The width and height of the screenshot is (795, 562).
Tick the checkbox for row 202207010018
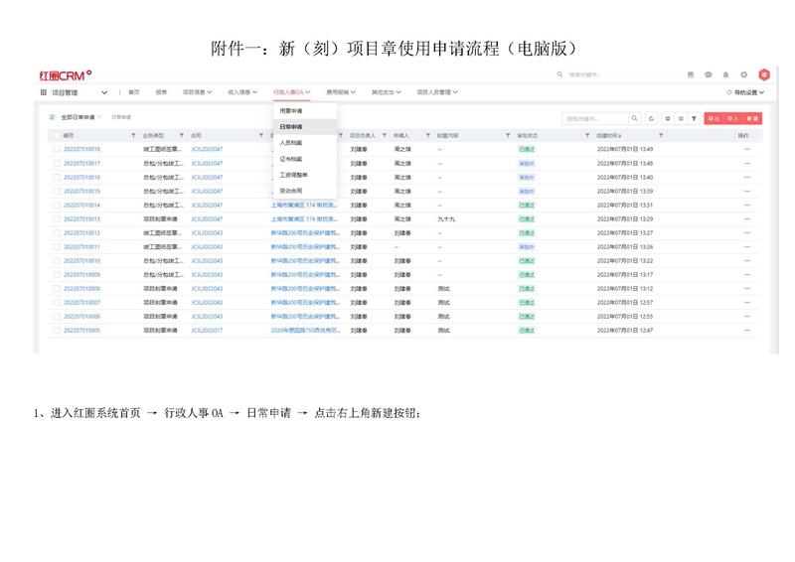(x=57, y=149)
